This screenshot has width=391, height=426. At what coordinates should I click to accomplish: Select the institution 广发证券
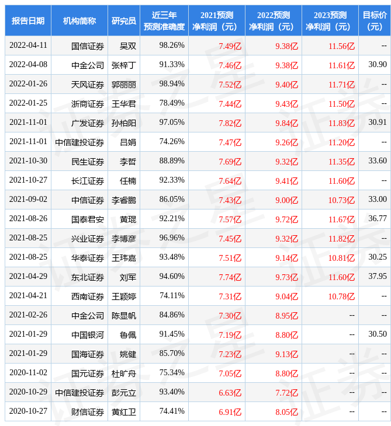click(x=88, y=123)
